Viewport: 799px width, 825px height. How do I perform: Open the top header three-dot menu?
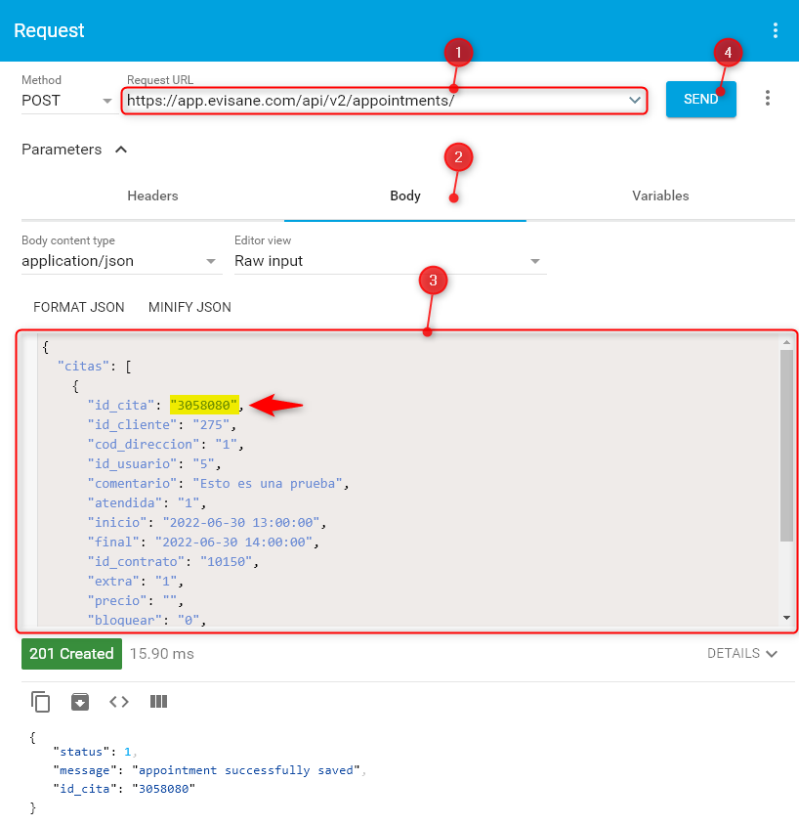click(776, 30)
